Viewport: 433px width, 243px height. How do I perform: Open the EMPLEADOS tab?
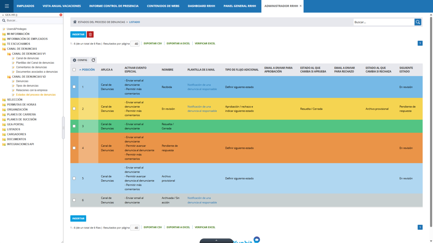(x=25, y=6)
